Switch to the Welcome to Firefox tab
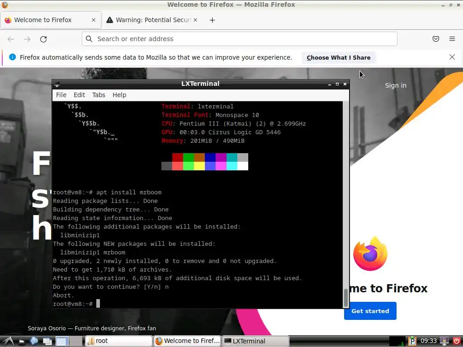Image resolution: width=463 pixels, height=347 pixels. [x=51, y=20]
